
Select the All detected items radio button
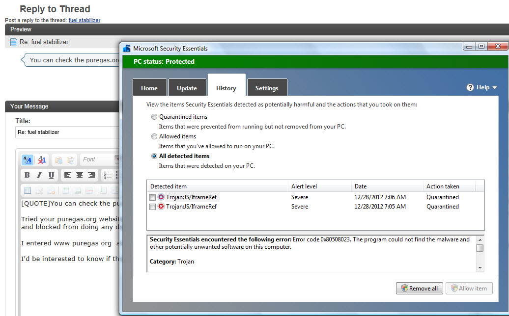click(x=154, y=156)
